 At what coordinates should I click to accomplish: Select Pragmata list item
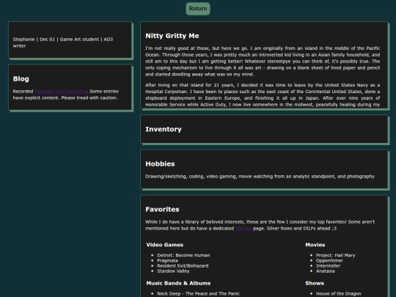(167, 260)
